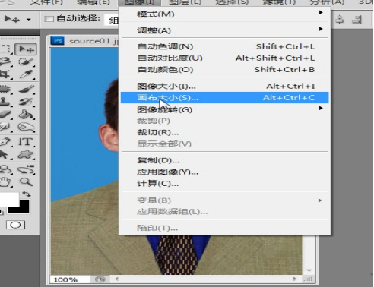374x287 pixels.
Task: Select the Move tool in toolbox
Action: point(26,49)
